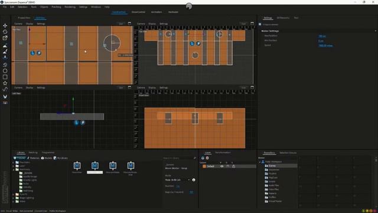Collapse the Machinery library folder
Viewport: 378px width, 213px height.
pos(13,170)
